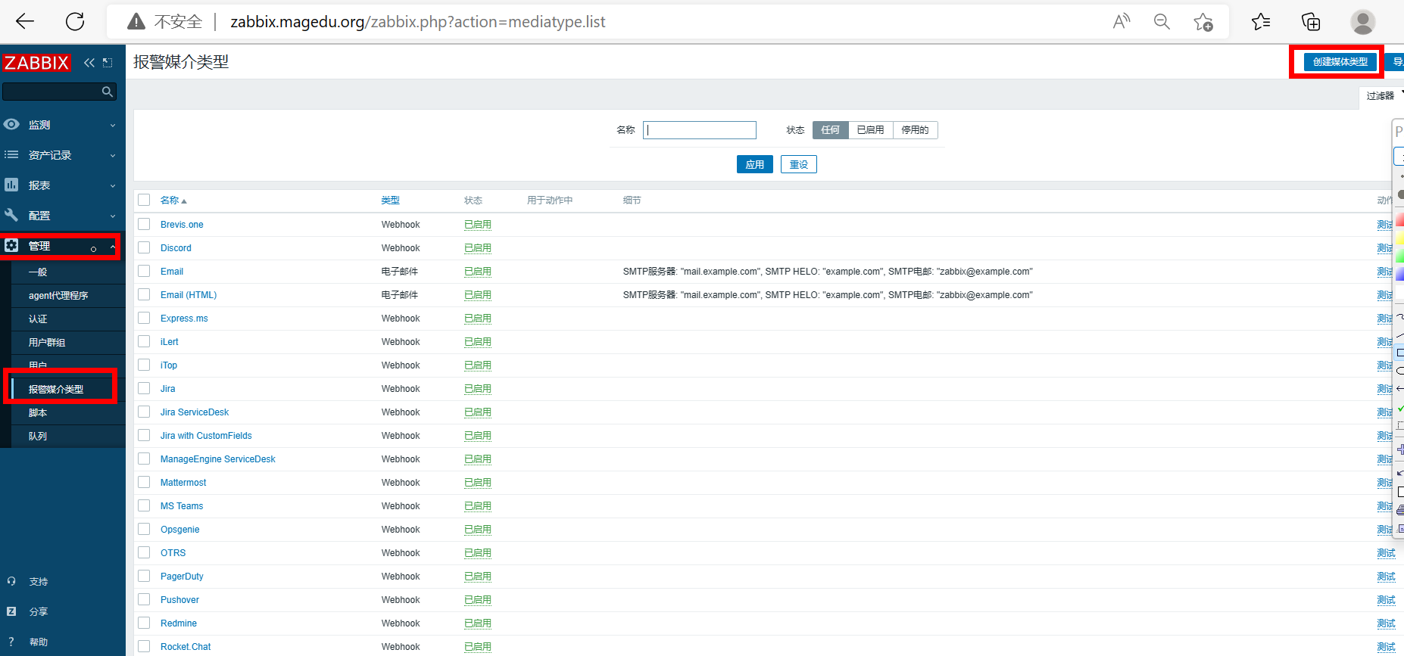Check the Brevis.one row checkbox
The height and width of the screenshot is (656, 1404).
(x=144, y=224)
